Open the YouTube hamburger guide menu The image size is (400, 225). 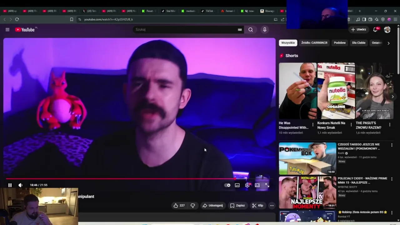click(7, 30)
